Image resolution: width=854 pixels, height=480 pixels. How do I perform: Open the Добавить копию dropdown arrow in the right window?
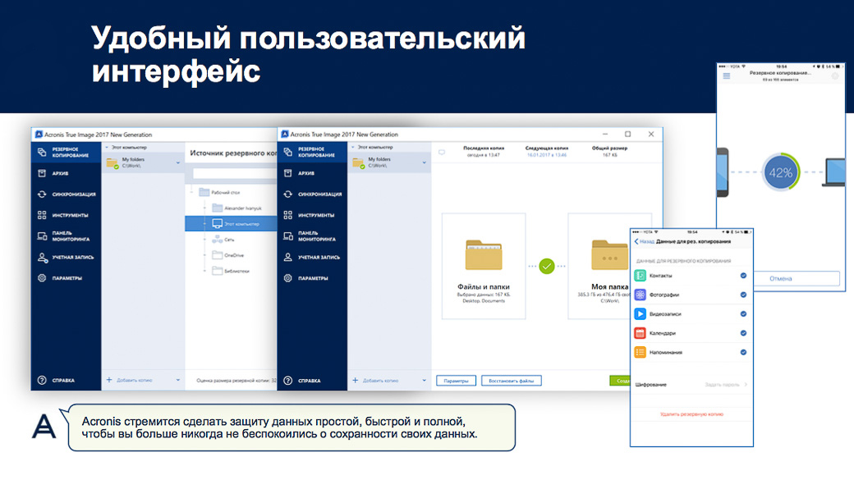tap(425, 380)
